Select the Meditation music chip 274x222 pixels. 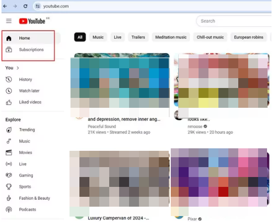coord(171,37)
